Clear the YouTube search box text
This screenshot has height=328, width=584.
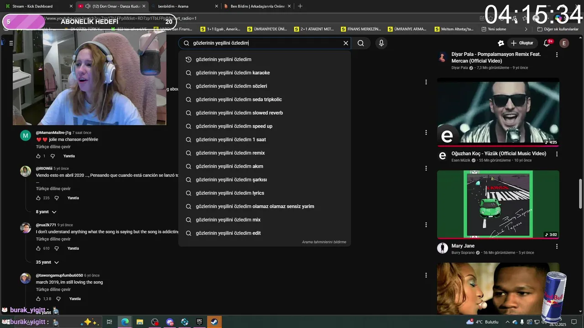(346, 43)
